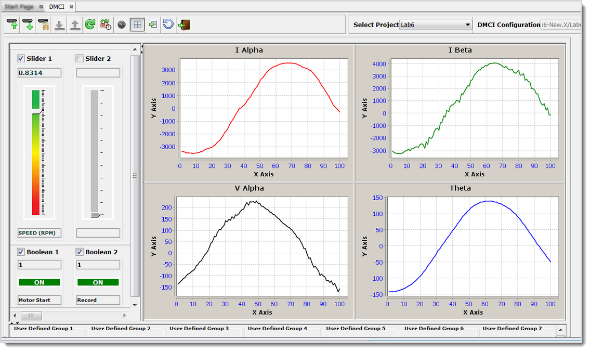
Task: Uncheck the Slider 1 checkbox
Action: point(21,58)
